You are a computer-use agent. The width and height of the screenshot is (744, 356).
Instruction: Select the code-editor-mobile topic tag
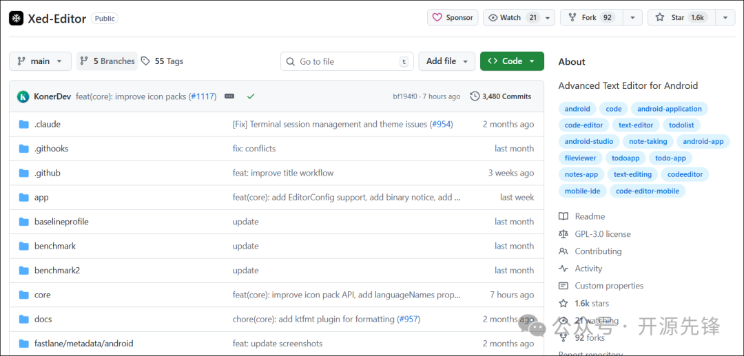pyautogui.click(x=647, y=191)
